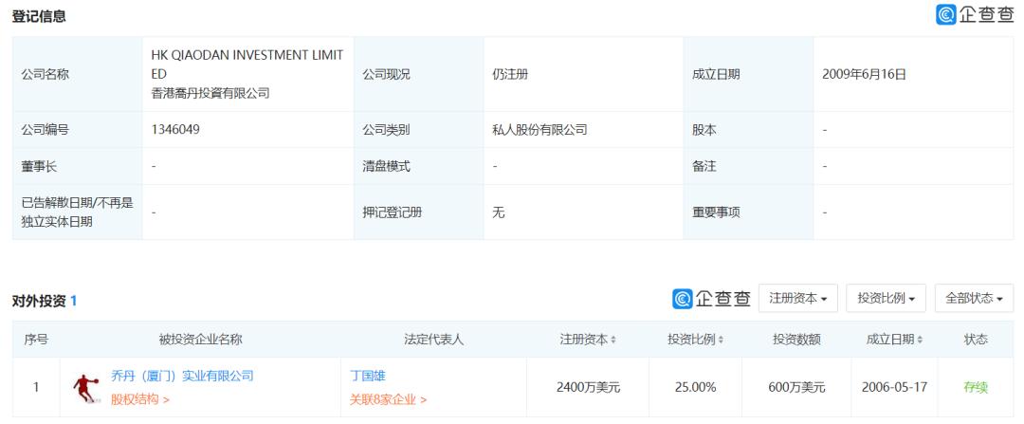This screenshot has height=424, width=1024.
Task: Open 乔丹（厦门）实业有限公司 company link
Action: tap(182, 376)
